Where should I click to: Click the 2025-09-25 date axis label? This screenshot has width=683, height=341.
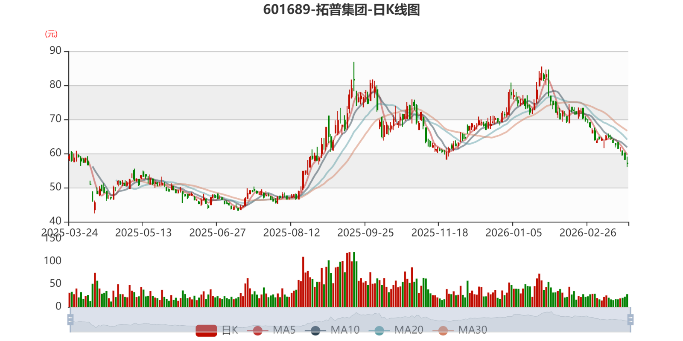pyautogui.click(x=365, y=233)
